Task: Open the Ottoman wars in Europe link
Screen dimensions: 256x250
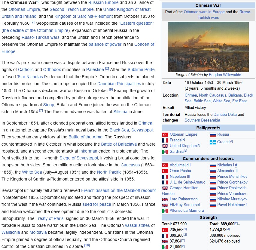Action: 204,12
